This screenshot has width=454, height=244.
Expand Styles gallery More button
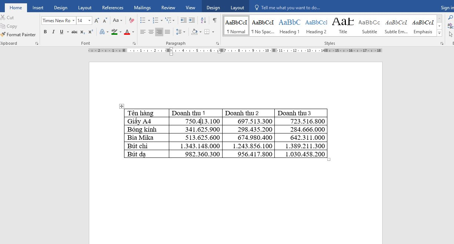440,33
